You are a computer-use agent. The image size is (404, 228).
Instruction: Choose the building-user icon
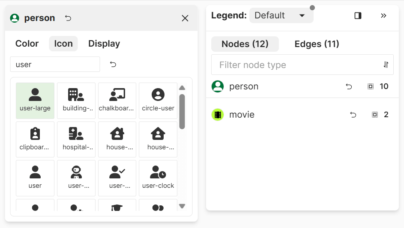[76, 101]
